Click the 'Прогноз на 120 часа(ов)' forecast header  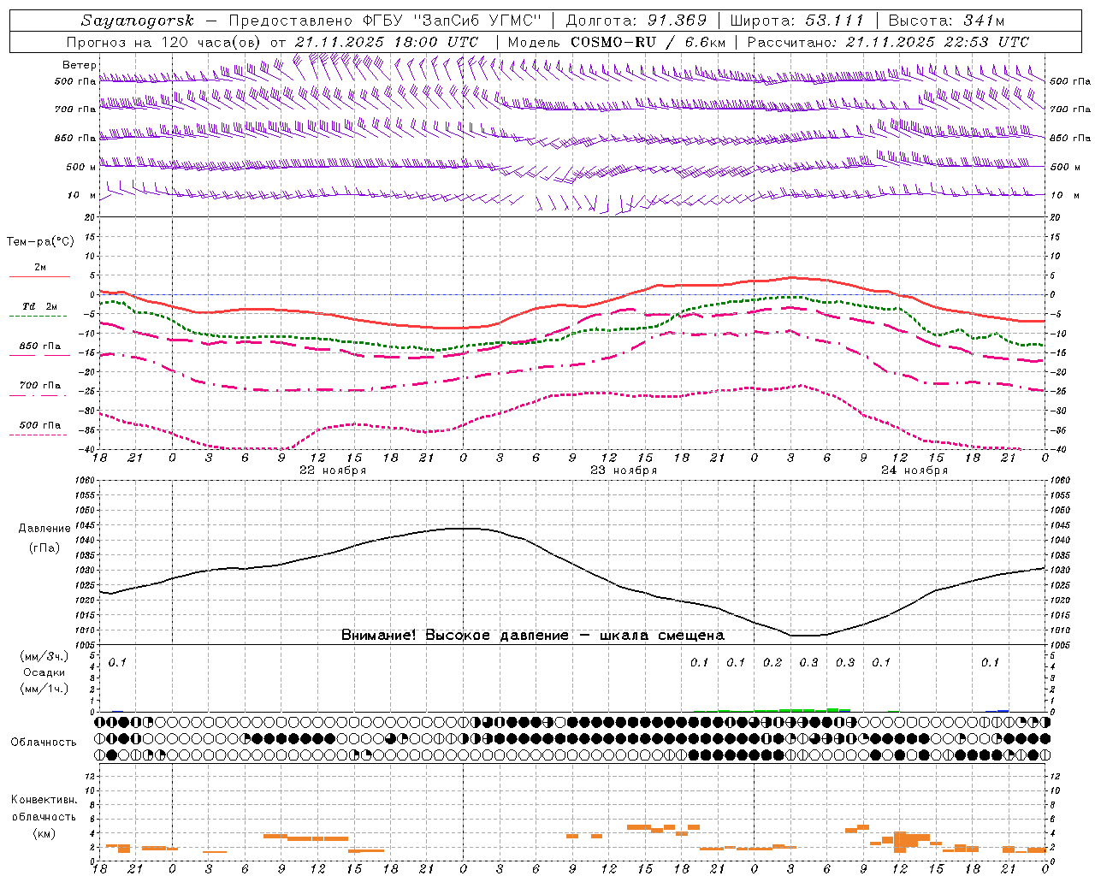(164, 42)
